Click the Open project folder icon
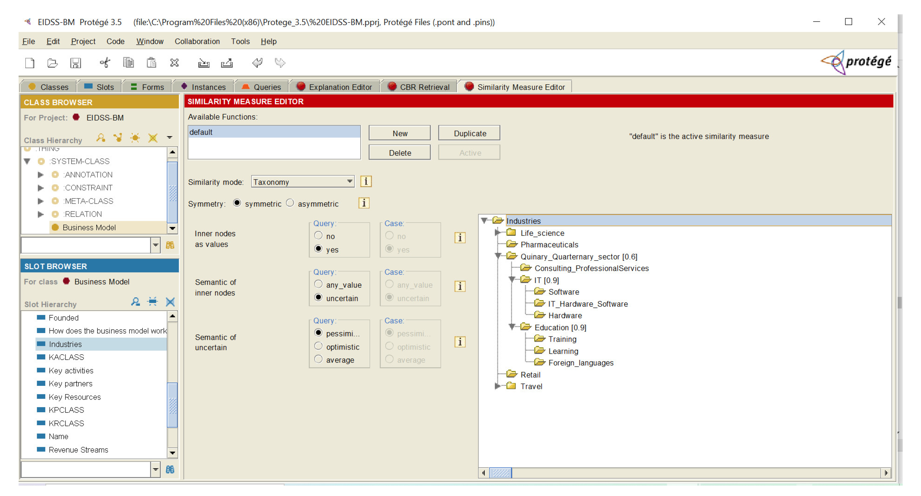The height and width of the screenshot is (496, 921). click(x=53, y=63)
